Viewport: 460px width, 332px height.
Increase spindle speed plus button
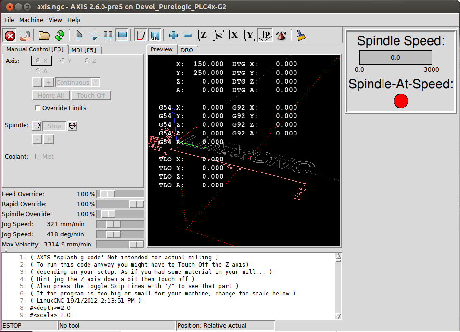click(x=49, y=139)
